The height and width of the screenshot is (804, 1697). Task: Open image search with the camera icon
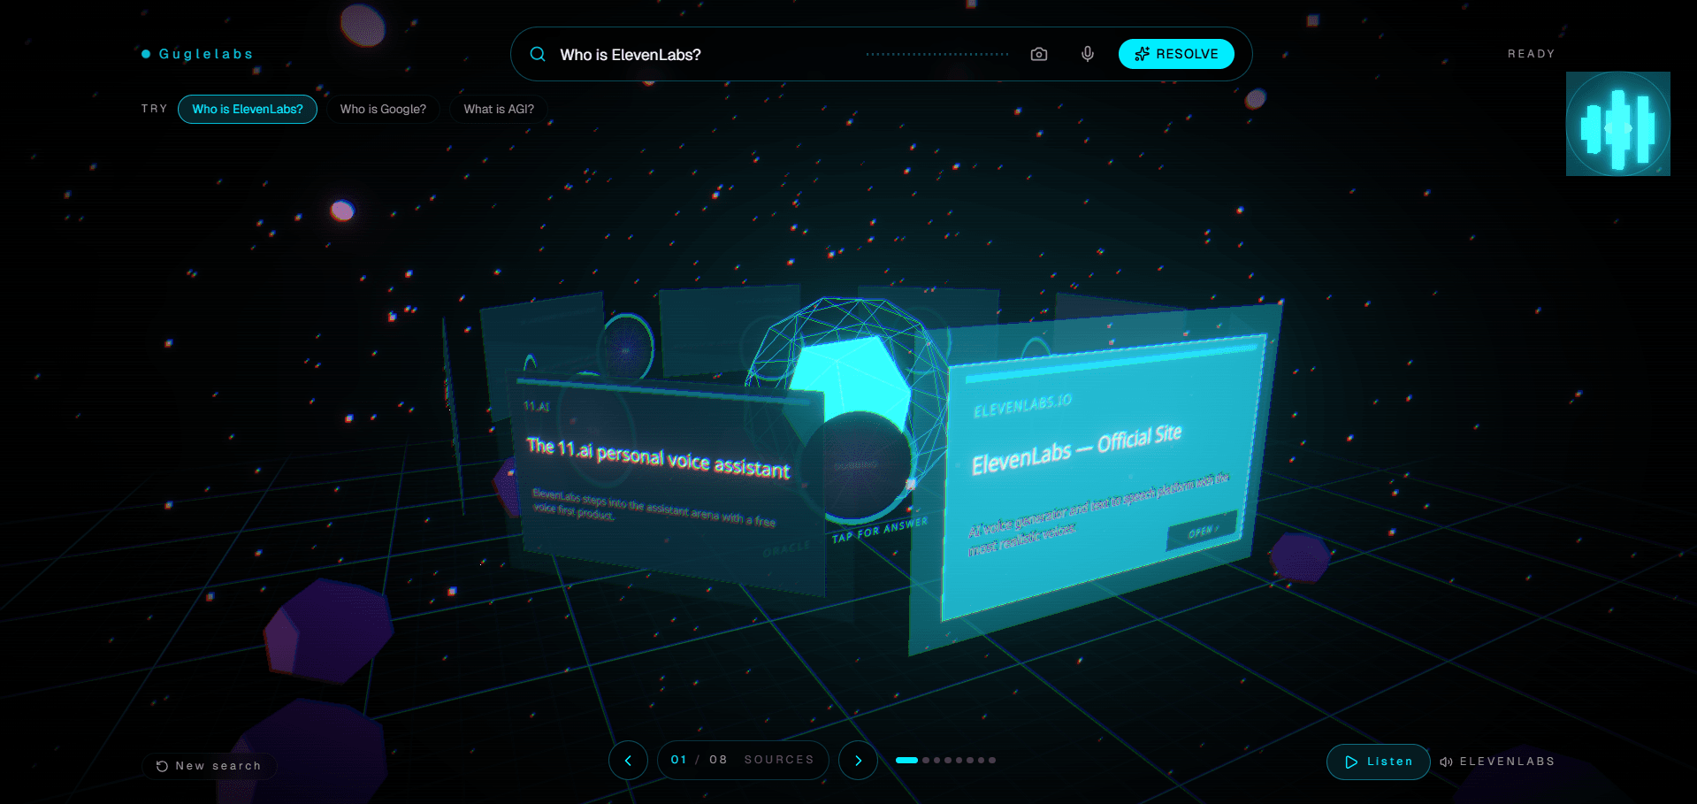coord(1039,54)
